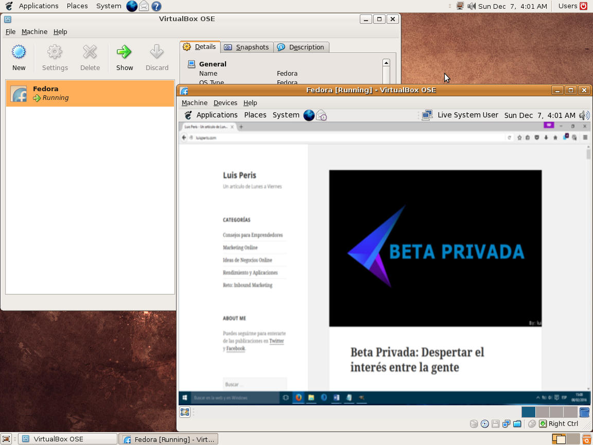
Task: Click the Word icon on Windows taskbar
Action: [336, 398]
